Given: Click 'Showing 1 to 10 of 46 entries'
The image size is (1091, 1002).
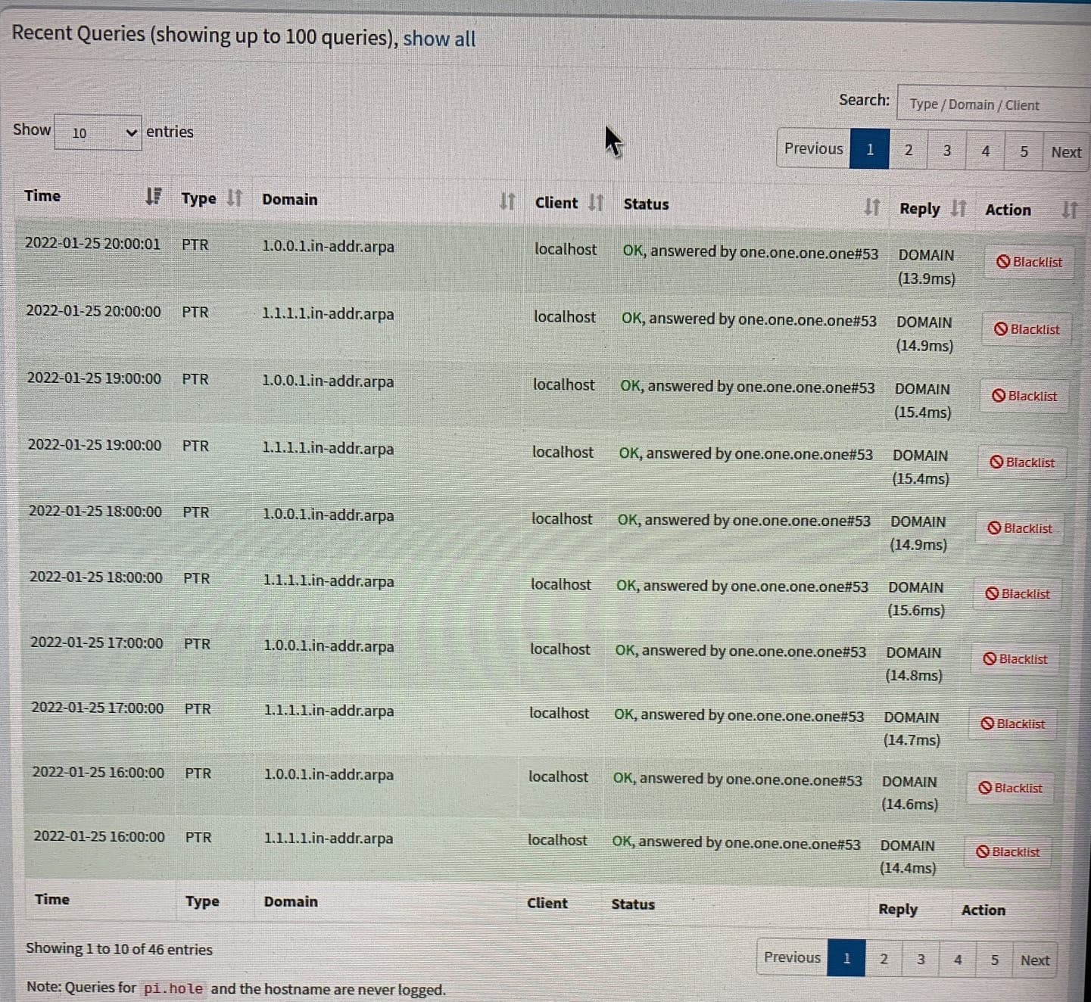Looking at the screenshot, I should tap(119, 949).
